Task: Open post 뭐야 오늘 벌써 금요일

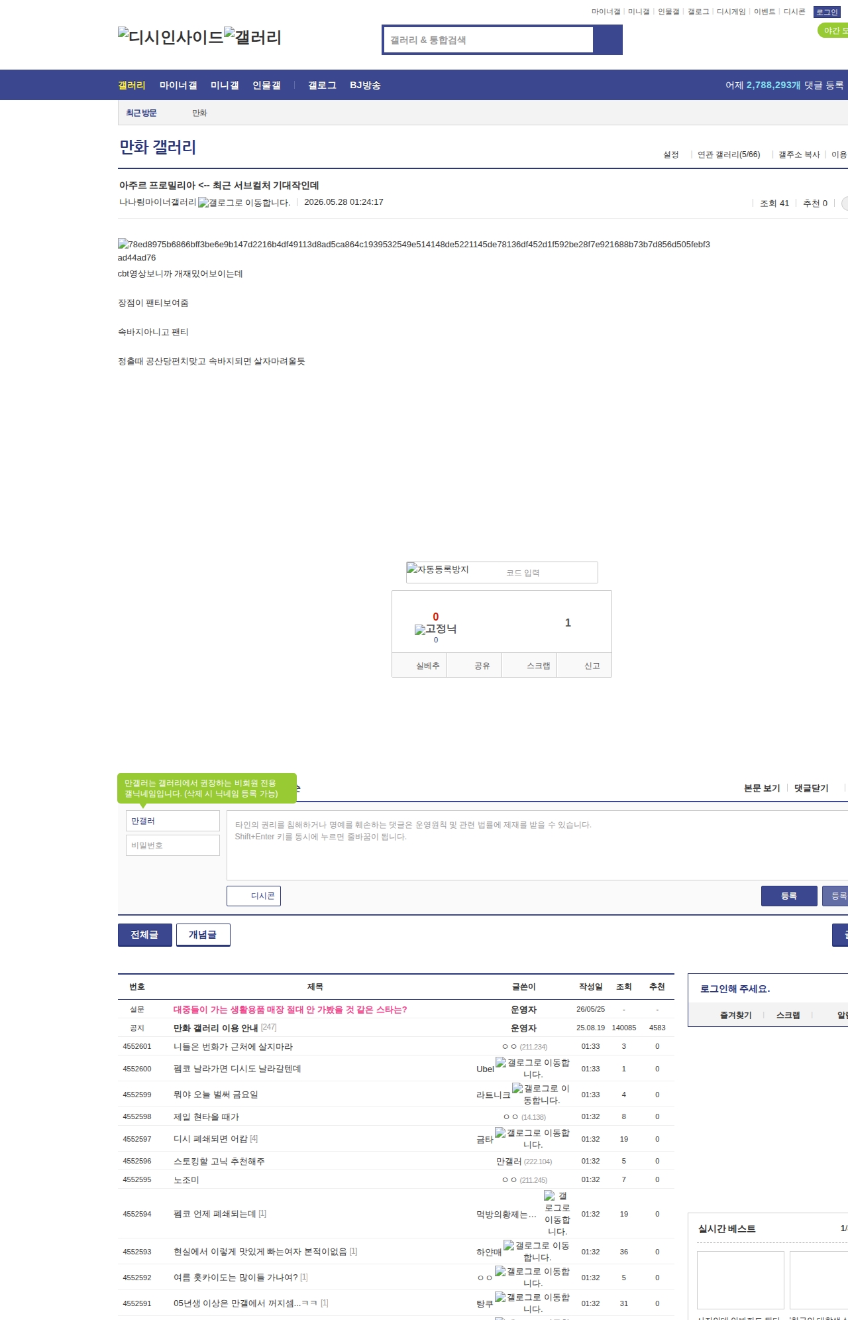Action: point(216,1094)
